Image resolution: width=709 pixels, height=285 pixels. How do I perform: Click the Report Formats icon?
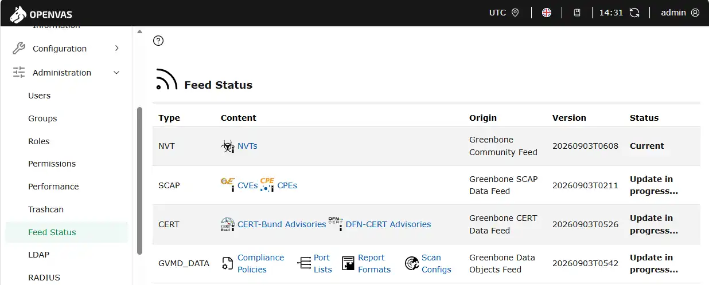[x=348, y=263]
